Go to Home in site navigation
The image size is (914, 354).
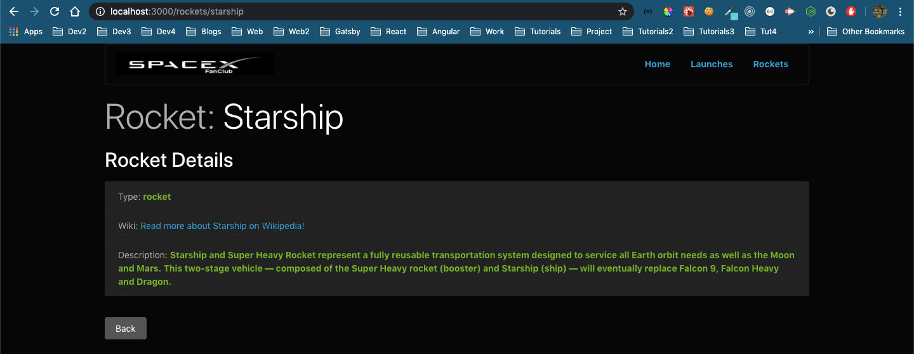pos(658,64)
